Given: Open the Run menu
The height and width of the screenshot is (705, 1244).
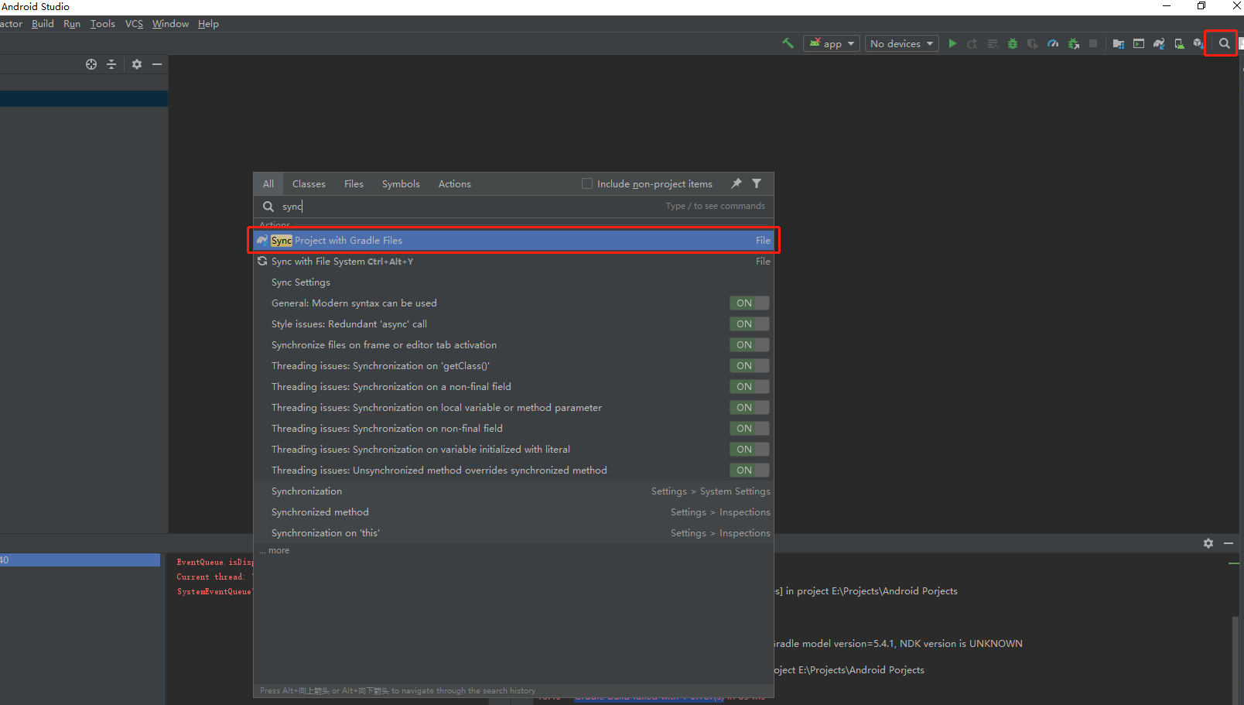Looking at the screenshot, I should [72, 24].
